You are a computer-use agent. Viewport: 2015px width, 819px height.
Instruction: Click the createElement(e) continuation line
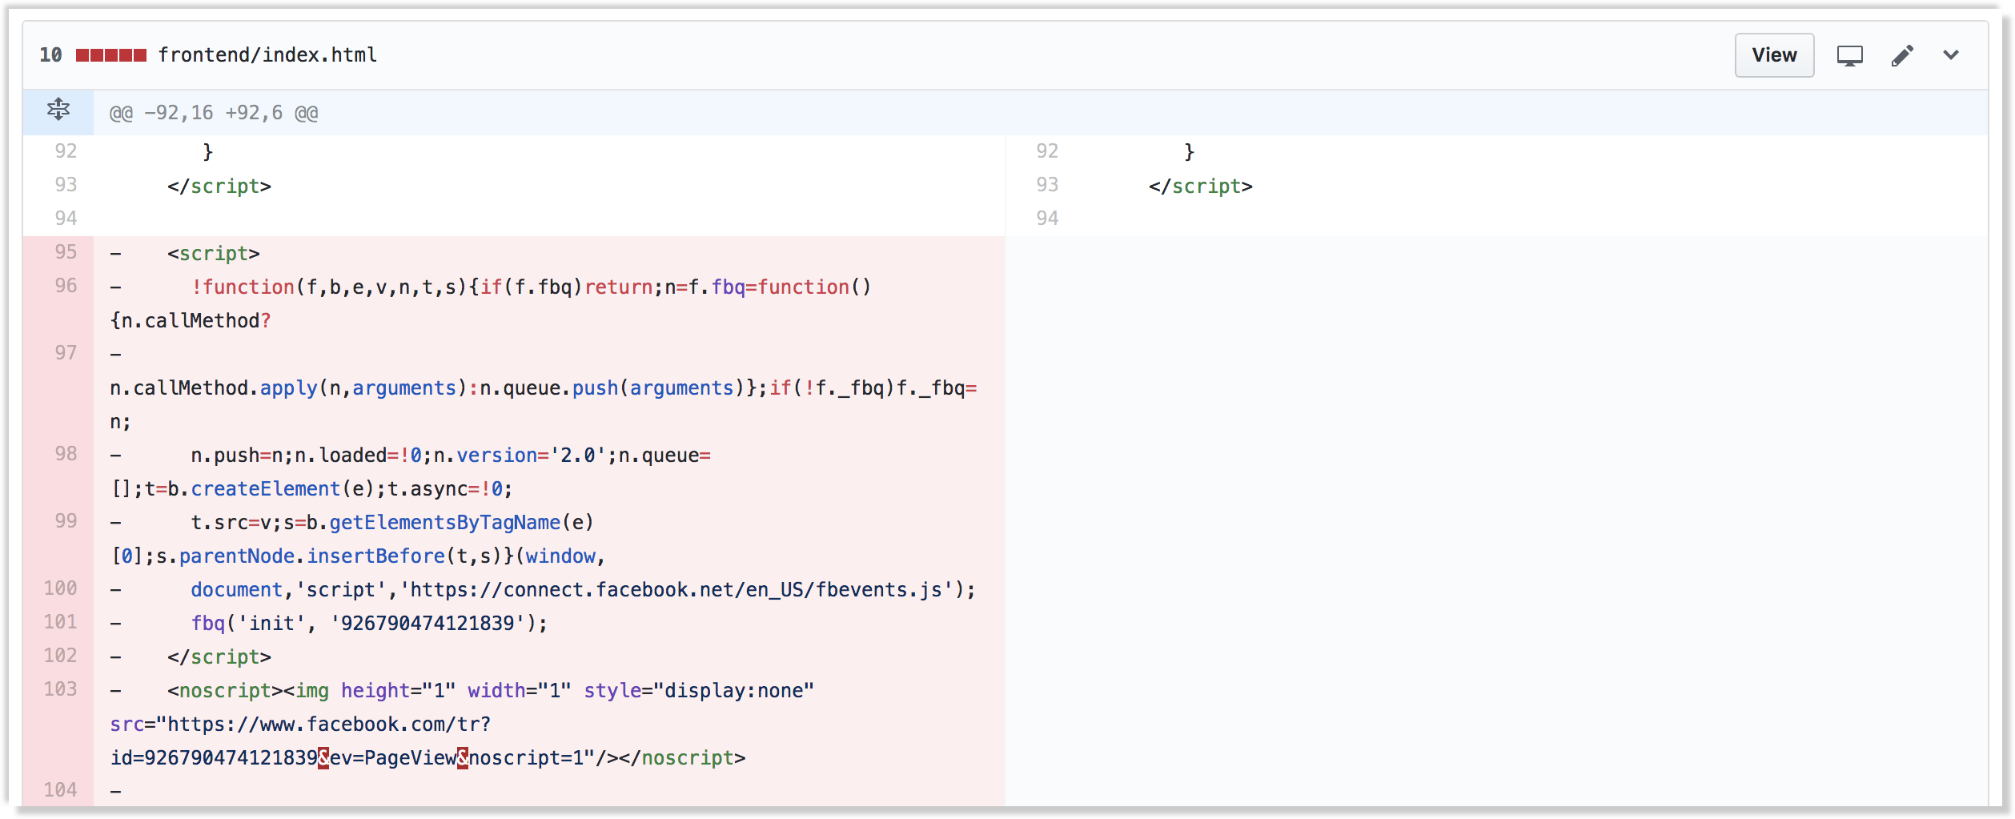coord(311,489)
